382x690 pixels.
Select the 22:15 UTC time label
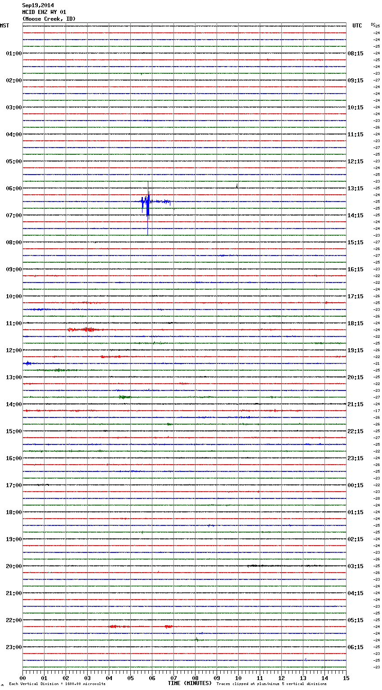355,431
